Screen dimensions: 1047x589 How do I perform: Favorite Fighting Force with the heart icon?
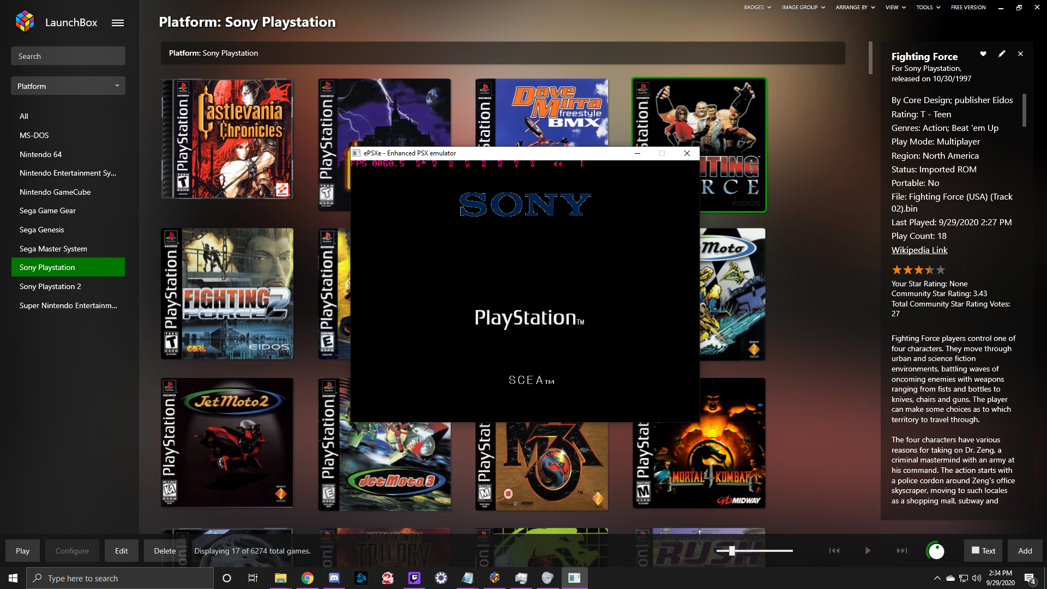point(983,54)
